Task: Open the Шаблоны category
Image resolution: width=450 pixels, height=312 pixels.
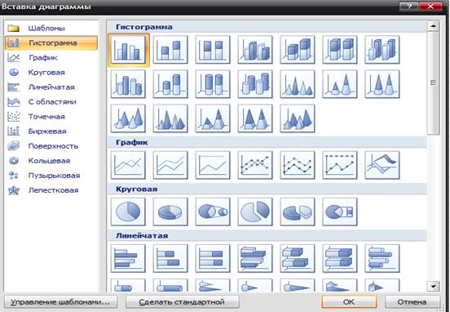Action: (51, 29)
